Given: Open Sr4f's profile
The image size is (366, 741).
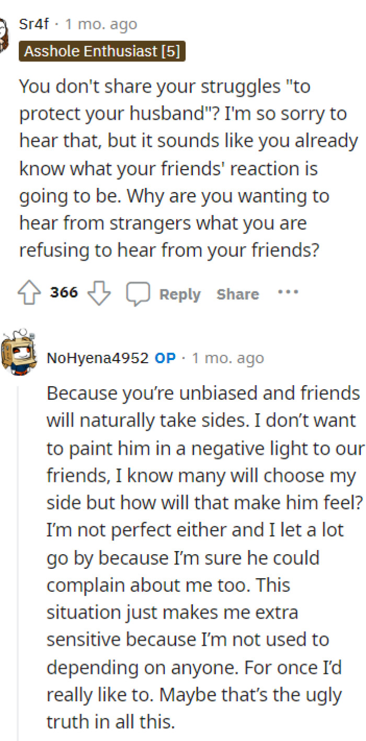Looking at the screenshot, I should [x=33, y=24].
